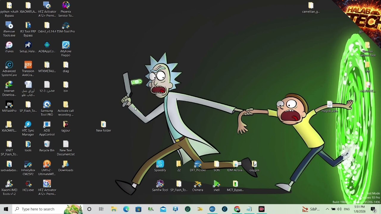381x214 pixels.
Task: Select the HTC Sync Manager shortcut
Action: coord(28,128)
